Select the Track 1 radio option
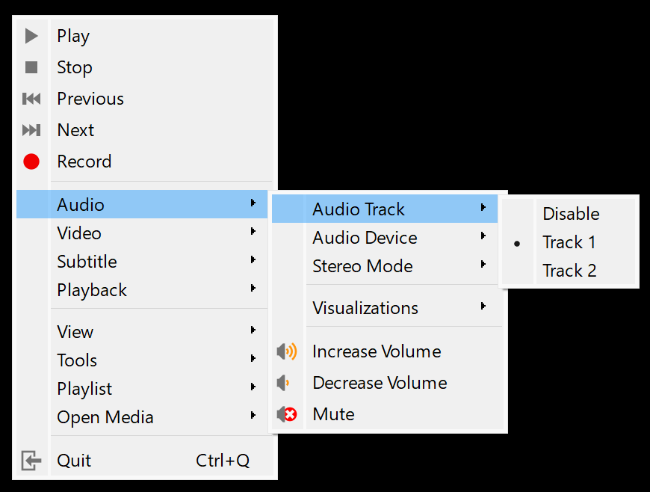Viewport: 650px width, 492px height. click(569, 242)
